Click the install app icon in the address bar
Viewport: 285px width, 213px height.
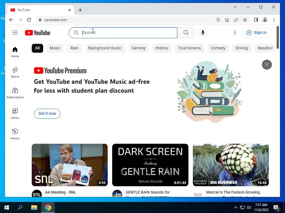(x=227, y=20)
